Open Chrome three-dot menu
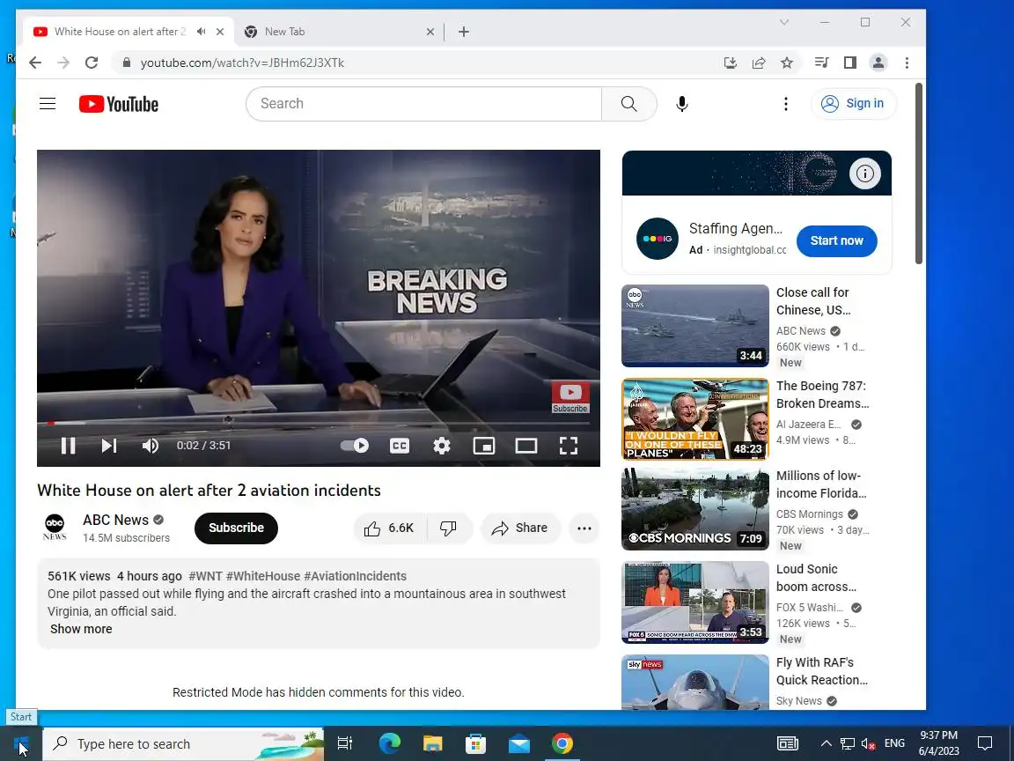 tap(907, 63)
